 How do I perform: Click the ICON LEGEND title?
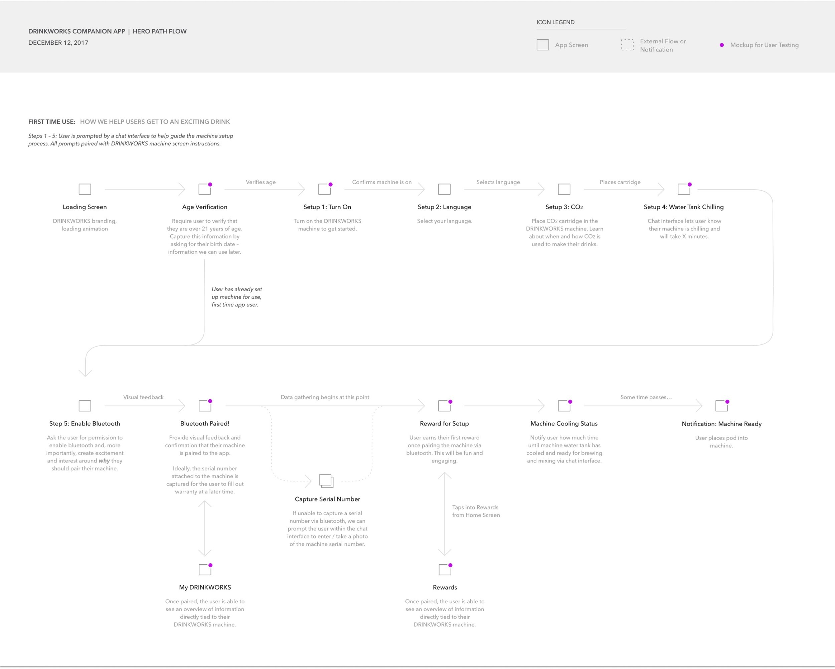[555, 22]
